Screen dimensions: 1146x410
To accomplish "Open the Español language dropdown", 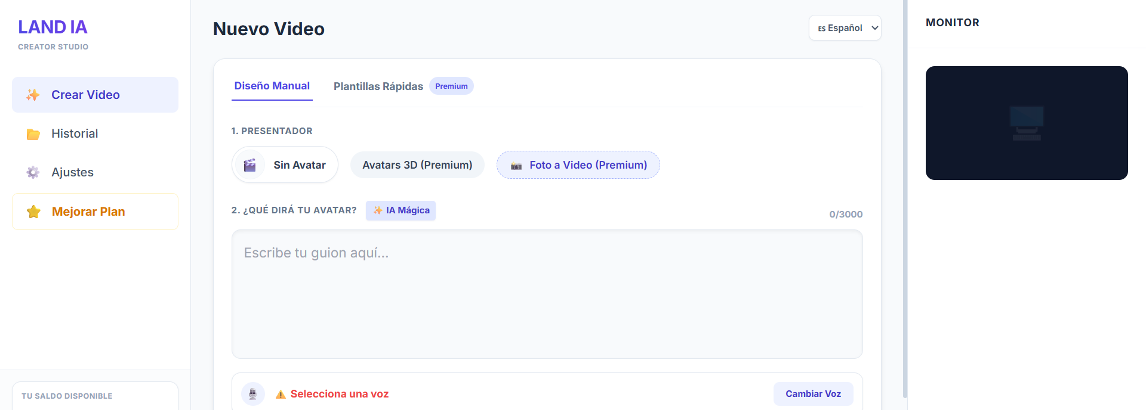I will 845,28.
